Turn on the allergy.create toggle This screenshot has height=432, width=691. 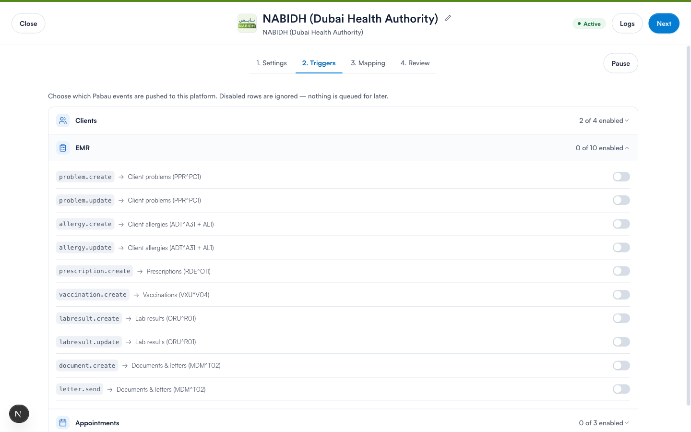(x=621, y=224)
